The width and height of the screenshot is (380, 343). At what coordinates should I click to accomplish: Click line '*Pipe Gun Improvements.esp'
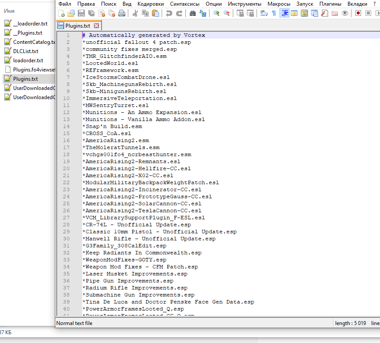point(128,281)
